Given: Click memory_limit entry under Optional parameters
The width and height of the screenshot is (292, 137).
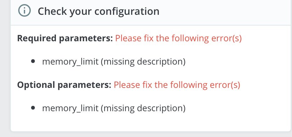Looking at the screenshot, I should click(x=114, y=108).
